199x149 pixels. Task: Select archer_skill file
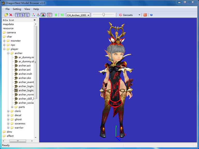[x=26, y=99]
